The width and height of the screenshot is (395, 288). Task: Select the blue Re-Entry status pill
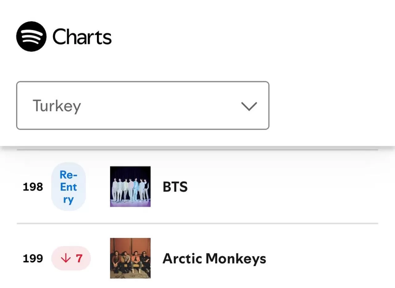(68, 187)
